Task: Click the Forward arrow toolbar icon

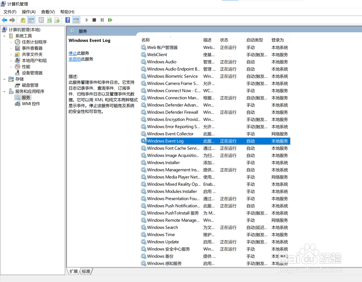Action: coord(12,20)
